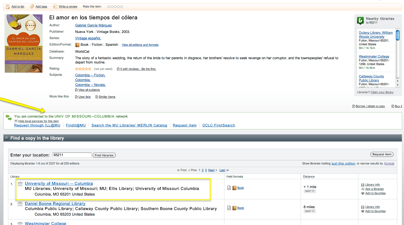Rate this item one star

click(x=109, y=6)
